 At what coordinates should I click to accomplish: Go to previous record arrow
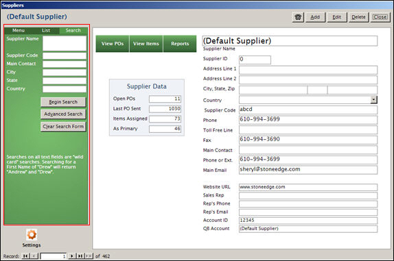[x=34, y=256]
